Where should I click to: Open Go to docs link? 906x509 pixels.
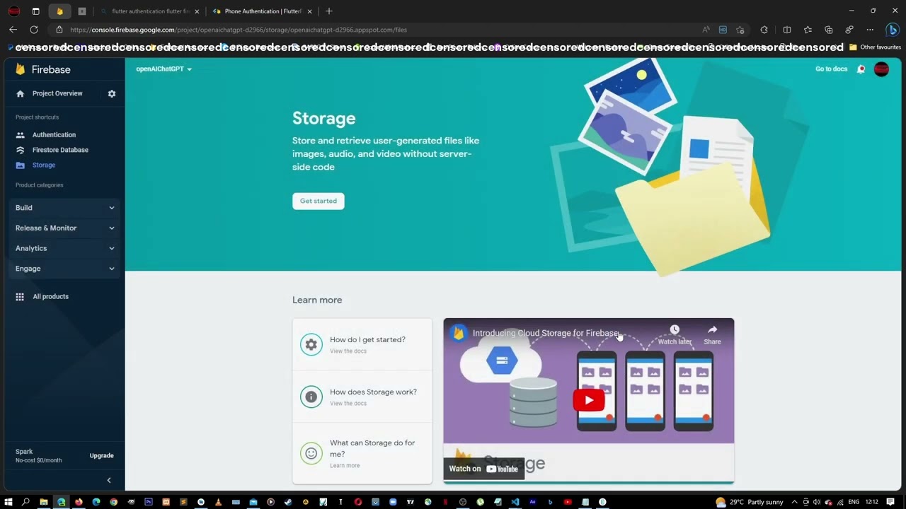click(831, 69)
